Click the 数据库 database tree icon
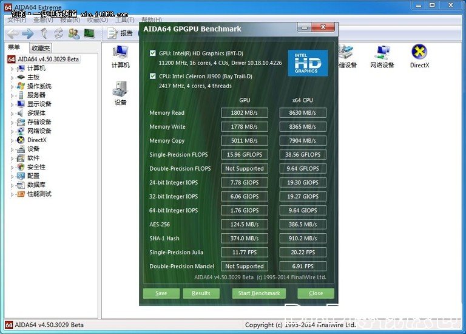 click(21, 185)
